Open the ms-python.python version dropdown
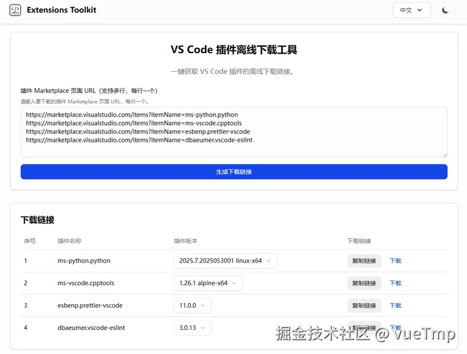467x354 pixels. pyautogui.click(x=226, y=261)
